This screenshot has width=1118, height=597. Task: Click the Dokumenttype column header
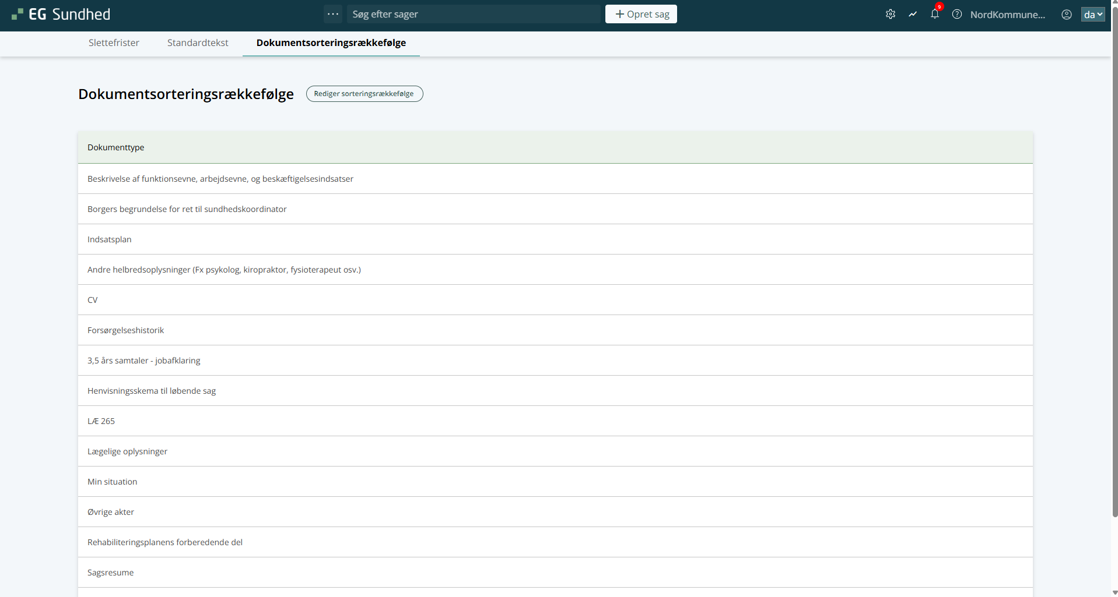click(x=115, y=147)
